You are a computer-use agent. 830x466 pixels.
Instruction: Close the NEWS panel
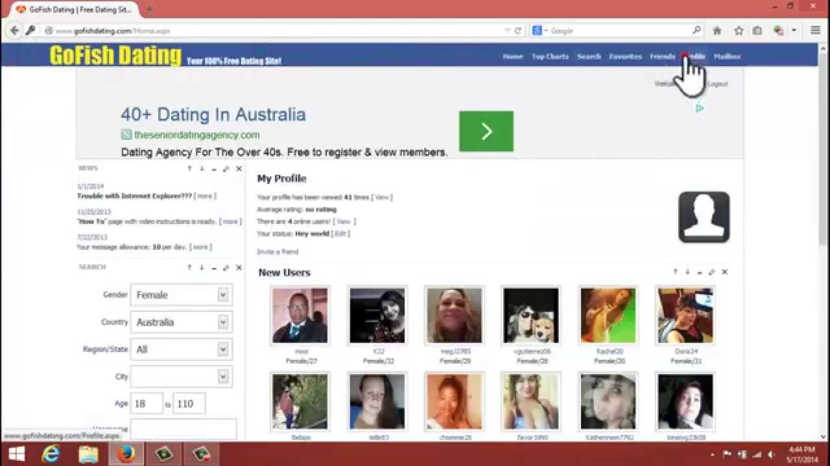tap(239, 168)
